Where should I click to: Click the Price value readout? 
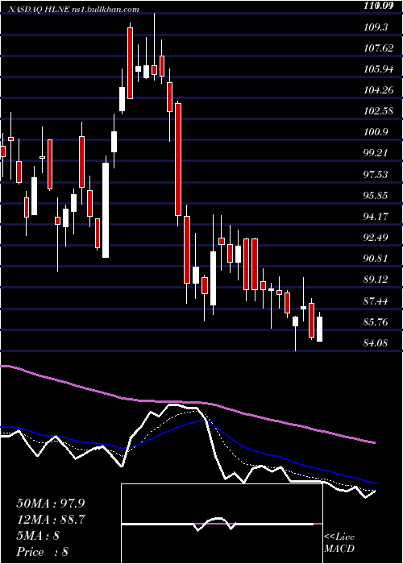click(42, 552)
